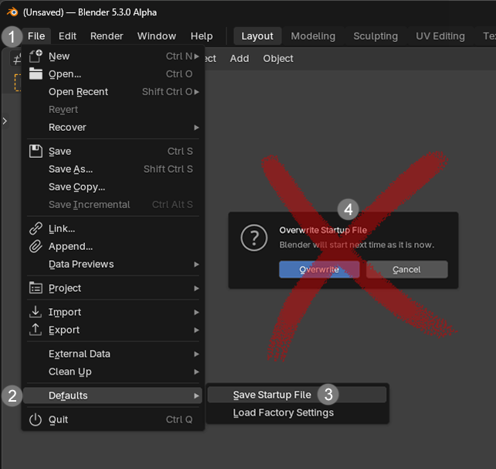This screenshot has width=496, height=469.
Task: Expand the Import submenu arrow
Action: [x=196, y=312]
